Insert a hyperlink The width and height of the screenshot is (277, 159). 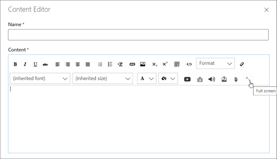pos(132,64)
